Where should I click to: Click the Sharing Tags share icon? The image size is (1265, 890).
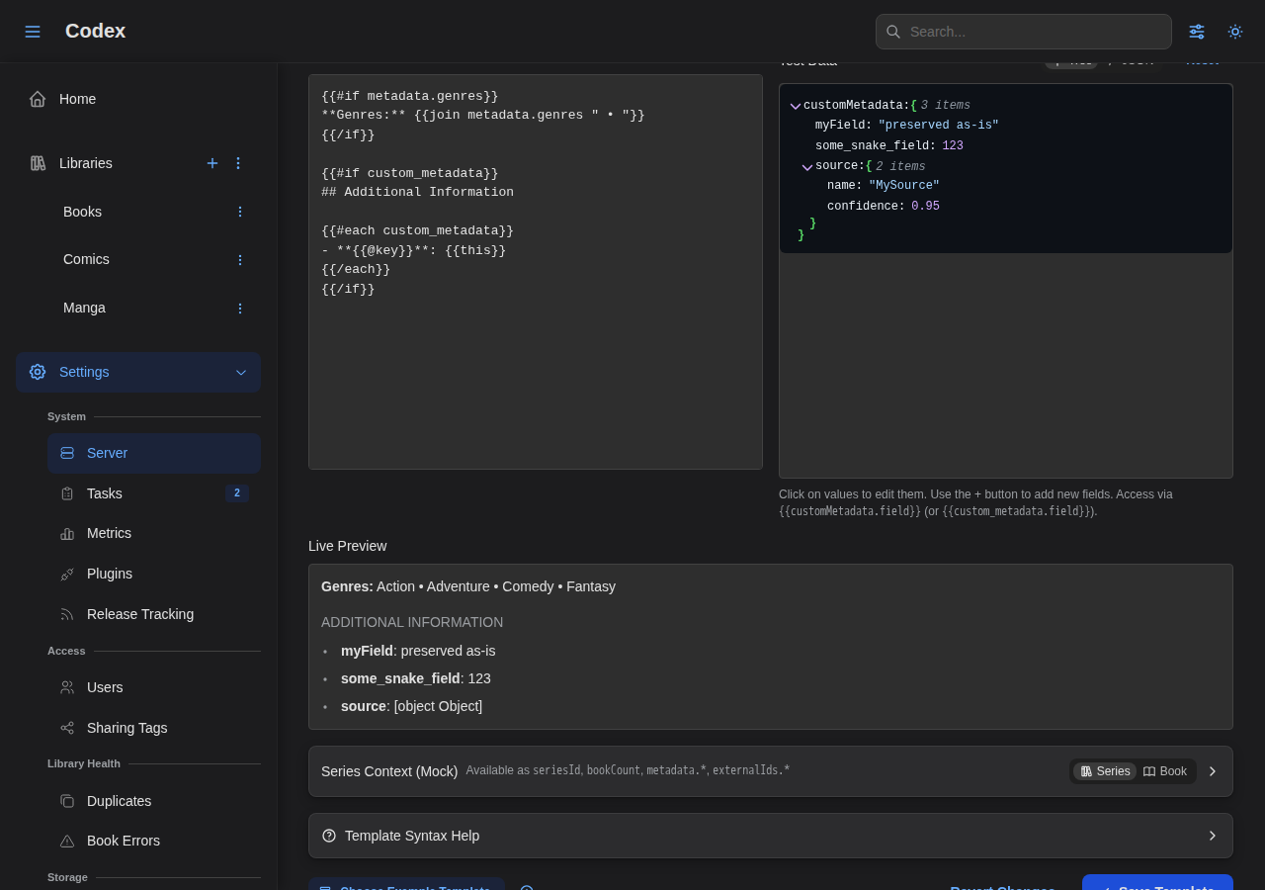click(x=67, y=728)
